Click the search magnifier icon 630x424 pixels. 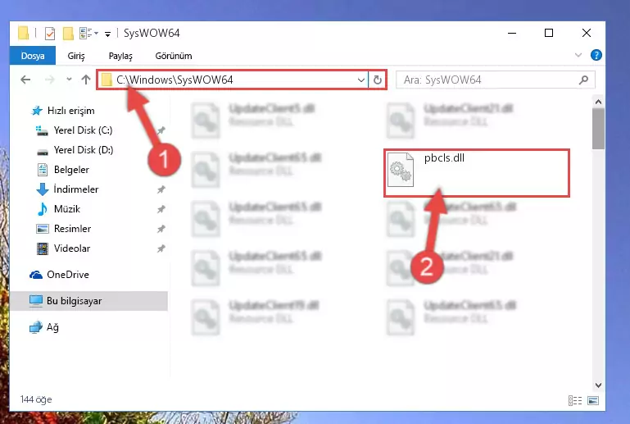(x=583, y=80)
